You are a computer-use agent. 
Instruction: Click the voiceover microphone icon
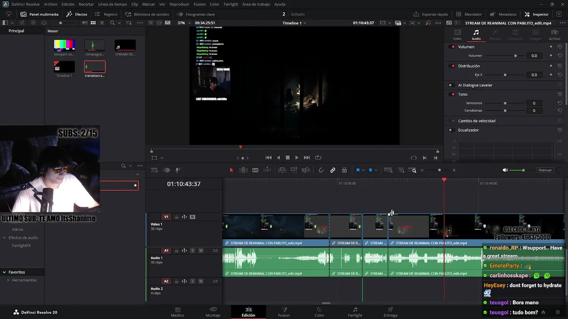[177, 170]
